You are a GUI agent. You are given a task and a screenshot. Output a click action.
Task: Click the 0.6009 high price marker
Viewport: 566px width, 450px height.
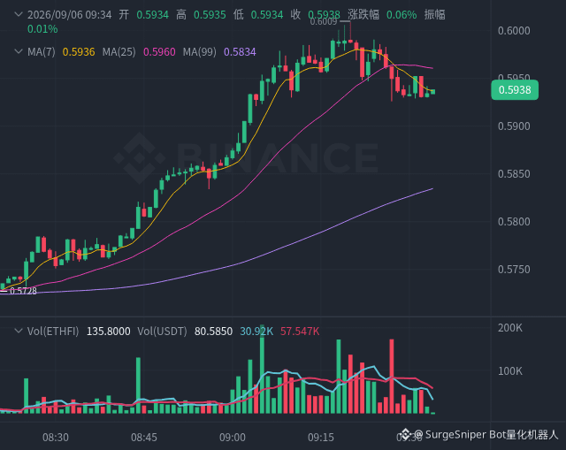324,21
